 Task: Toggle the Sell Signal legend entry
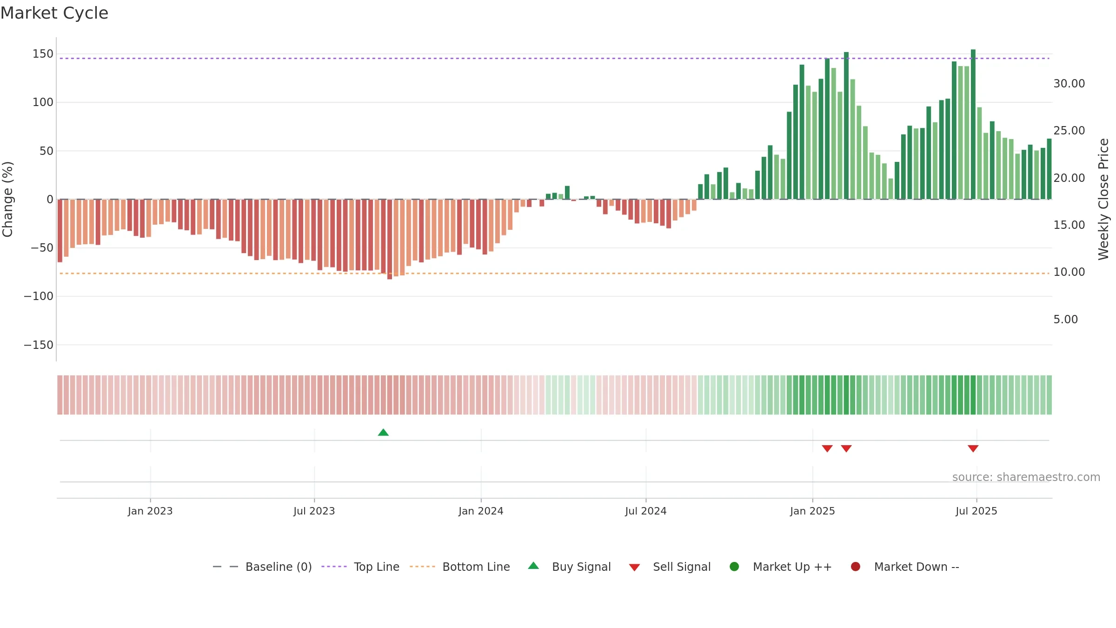(670, 567)
